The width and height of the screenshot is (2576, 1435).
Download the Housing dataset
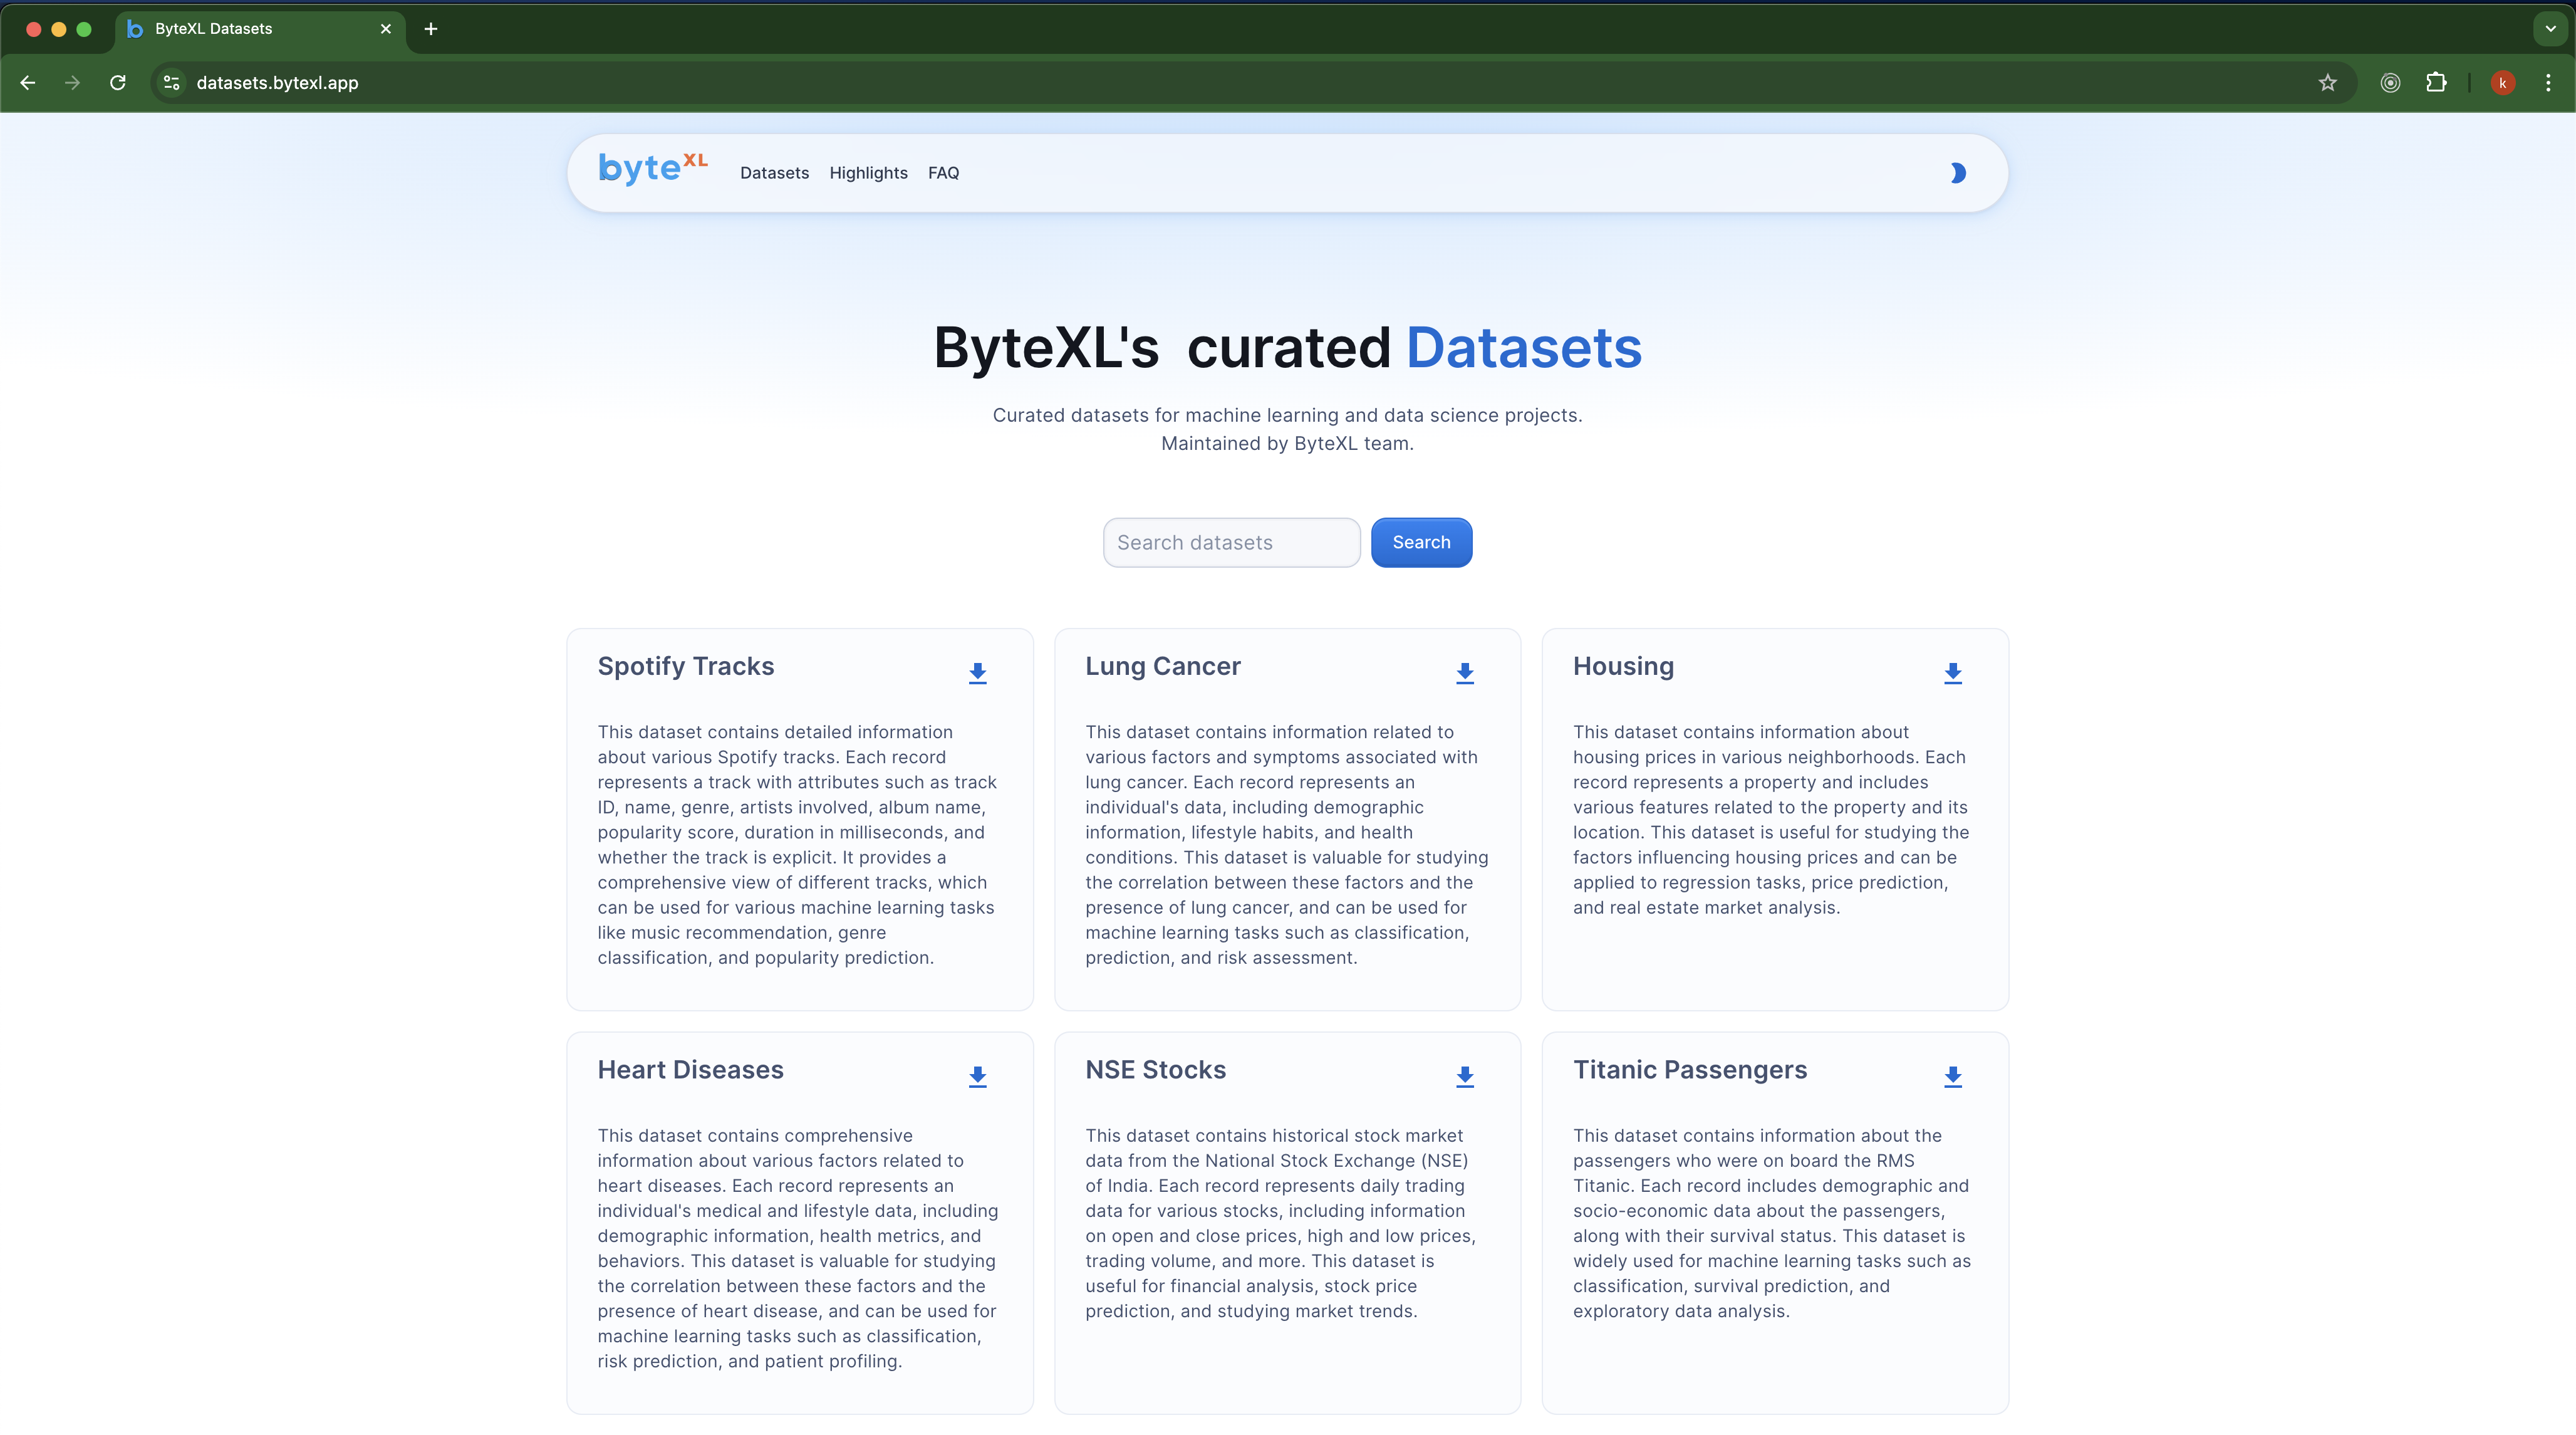click(x=1952, y=673)
